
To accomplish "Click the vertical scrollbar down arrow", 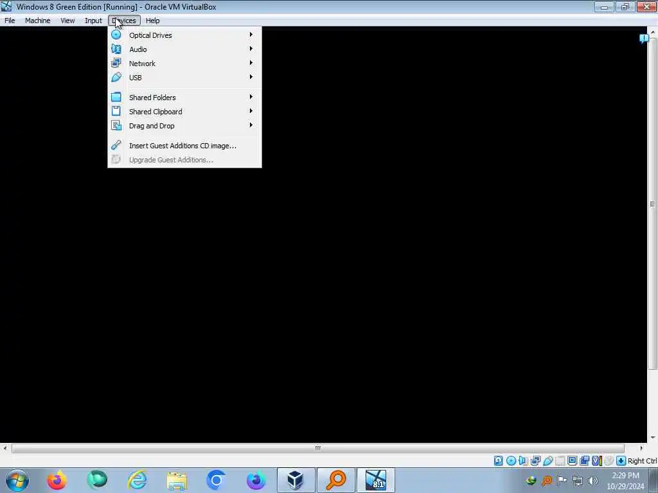I will pos(653,438).
